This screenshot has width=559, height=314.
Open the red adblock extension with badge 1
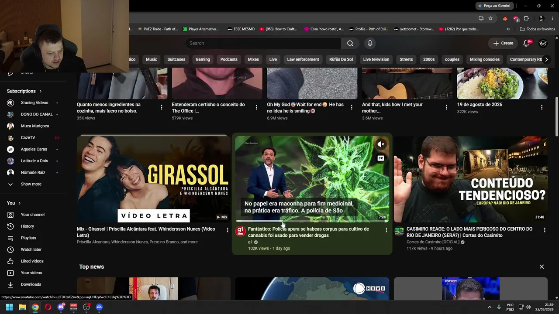[x=516, y=18]
